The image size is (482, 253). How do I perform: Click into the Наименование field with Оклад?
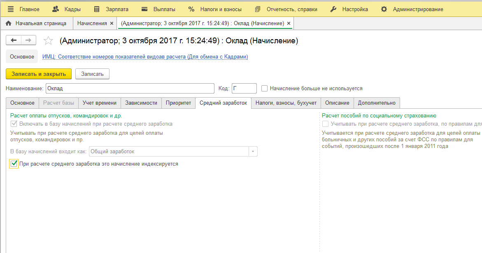pyautogui.click(x=130, y=89)
